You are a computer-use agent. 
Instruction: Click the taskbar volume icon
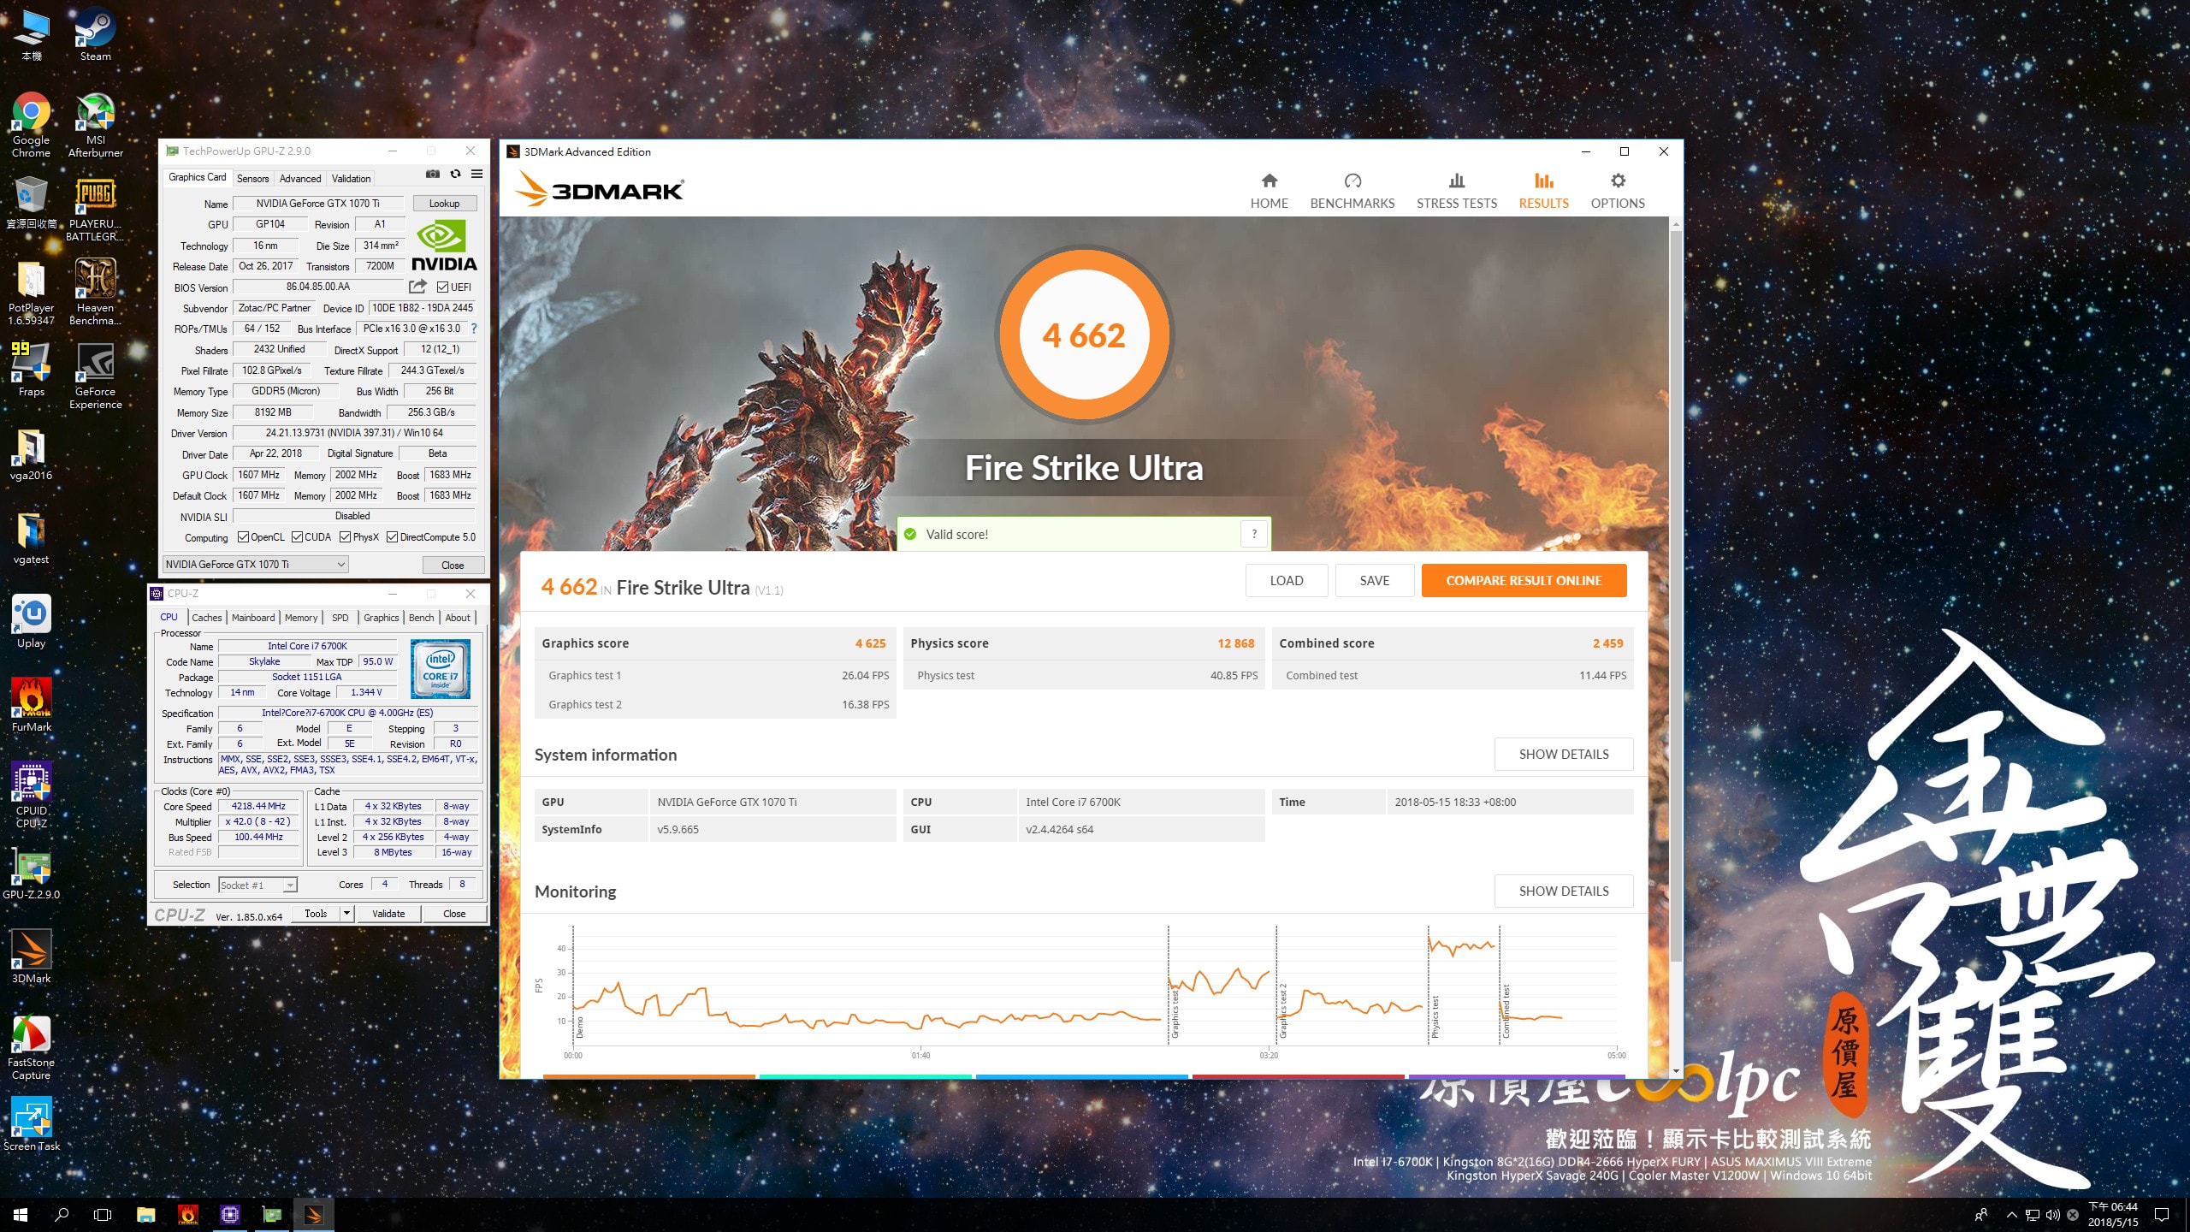(2052, 1214)
